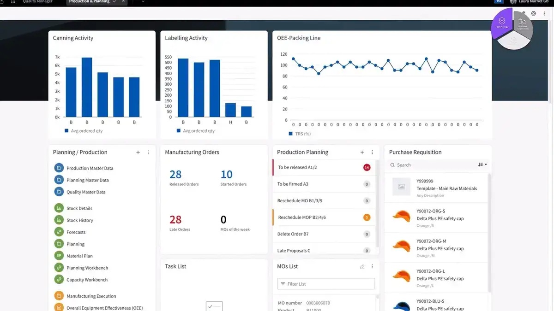Screen dimensions: 554x311
Task: Add an item to Planning / Production
Action: pos(138,152)
